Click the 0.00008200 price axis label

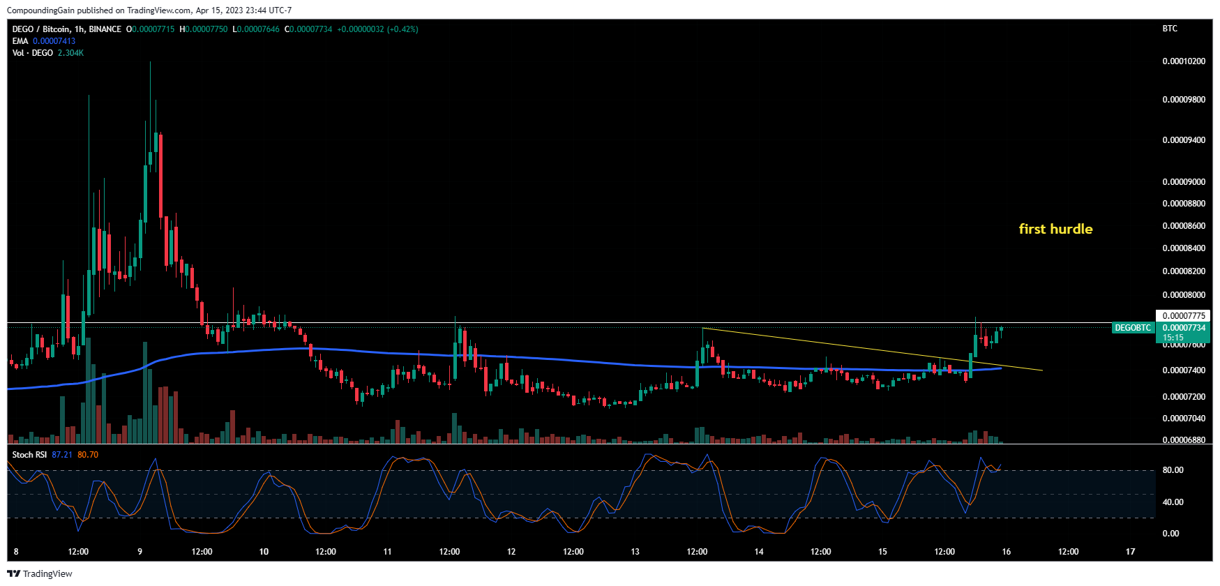(x=1184, y=271)
